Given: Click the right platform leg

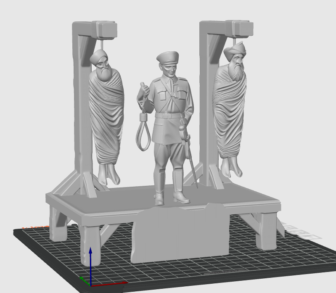Looking at the screenshot, I should pyautogui.click(x=266, y=231).
